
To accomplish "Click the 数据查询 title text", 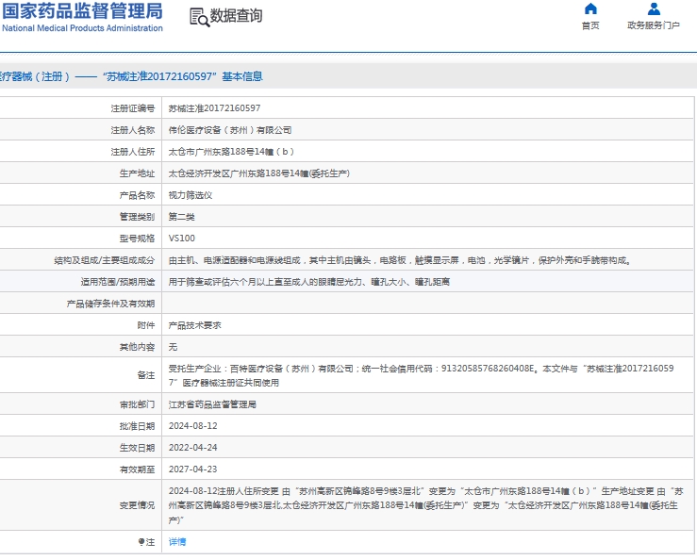I will (237, 16).
